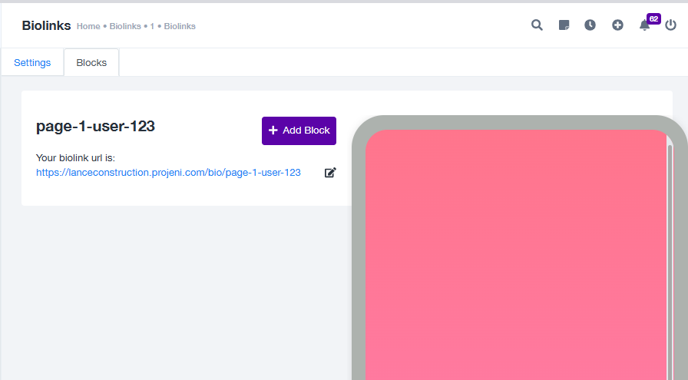The image size is (688, 380).
Task: Click the "Your biolink url is:" label
Action: [75, 158]
